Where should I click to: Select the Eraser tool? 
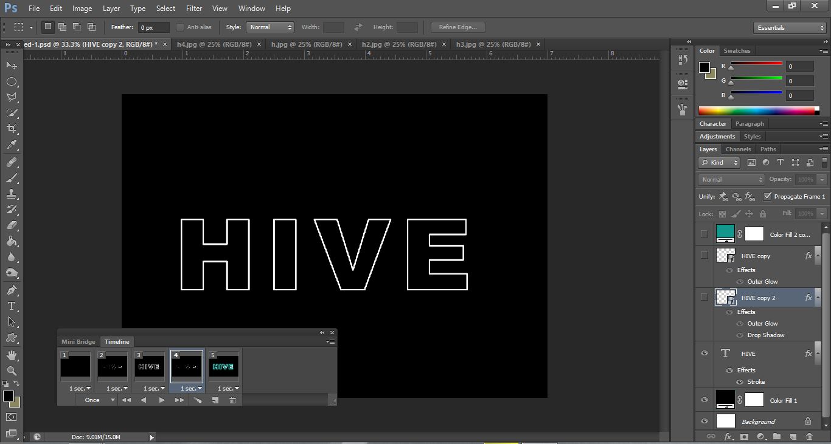click(x=12, y=226)
